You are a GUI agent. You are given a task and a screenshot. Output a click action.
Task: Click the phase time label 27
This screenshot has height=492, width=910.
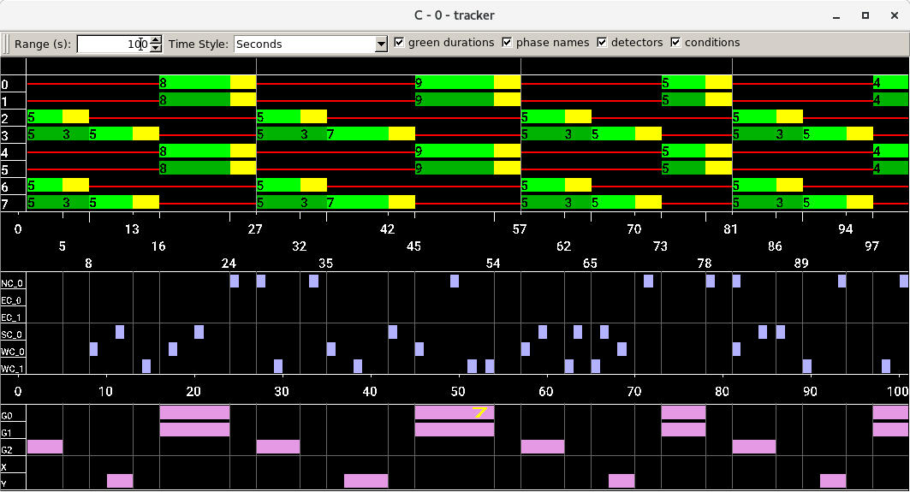click(x=255, y=229)
